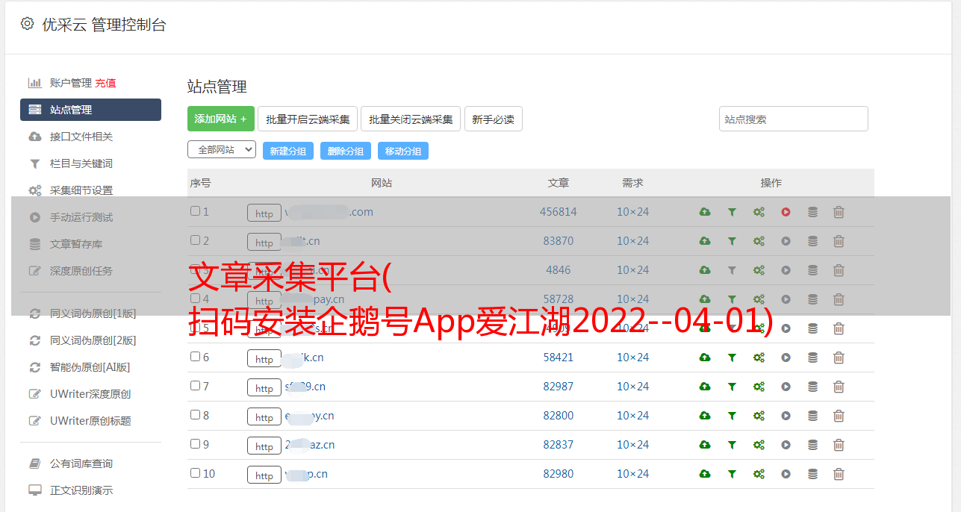Start site 7 with its play icon
The image size is (961, 512).
click(x=786, y=387)
